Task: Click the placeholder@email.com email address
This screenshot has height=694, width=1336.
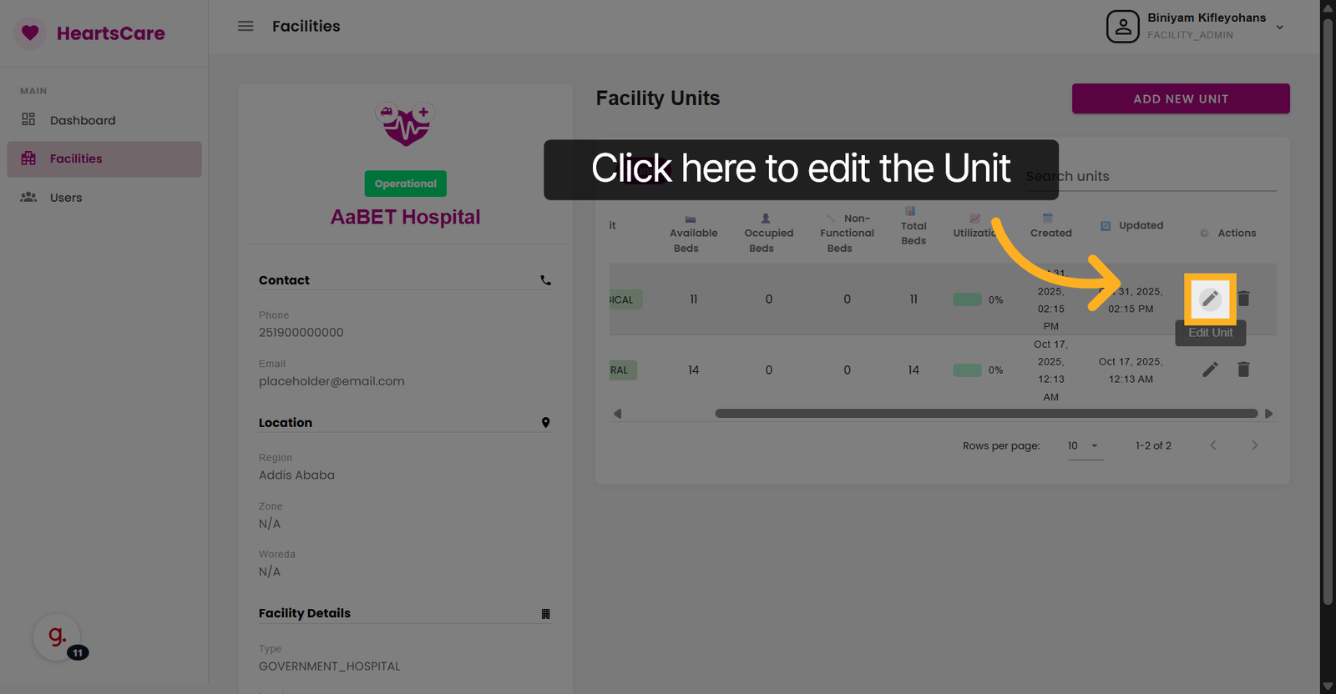Action: pos(331,381)
